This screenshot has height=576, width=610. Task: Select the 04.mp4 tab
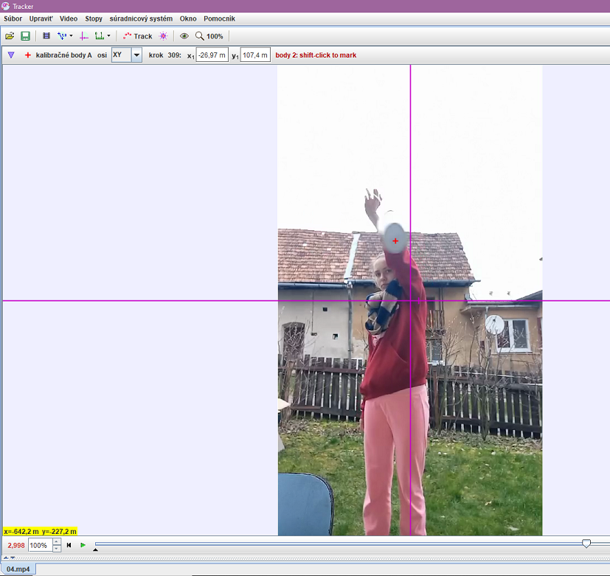pos(18,569)
